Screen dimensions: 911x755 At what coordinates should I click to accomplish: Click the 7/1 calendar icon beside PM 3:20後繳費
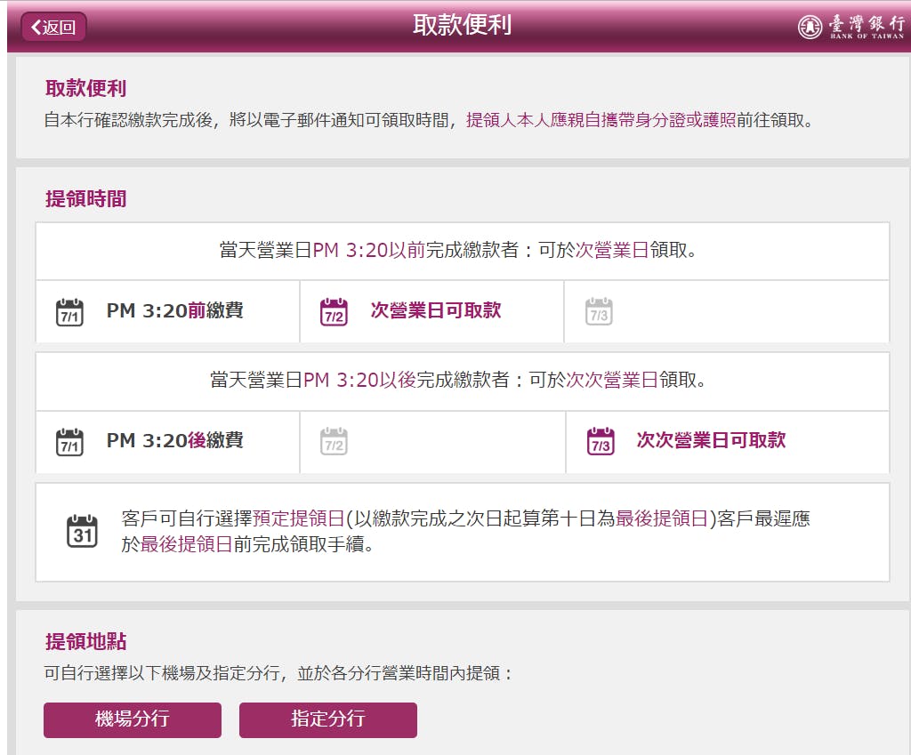[69, 442]
